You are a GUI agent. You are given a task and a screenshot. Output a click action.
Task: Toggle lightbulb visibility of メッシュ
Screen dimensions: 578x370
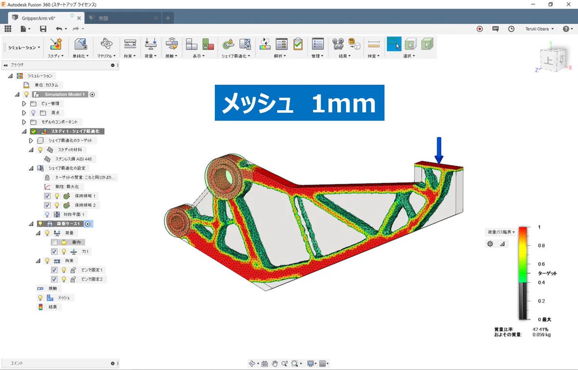40,298
